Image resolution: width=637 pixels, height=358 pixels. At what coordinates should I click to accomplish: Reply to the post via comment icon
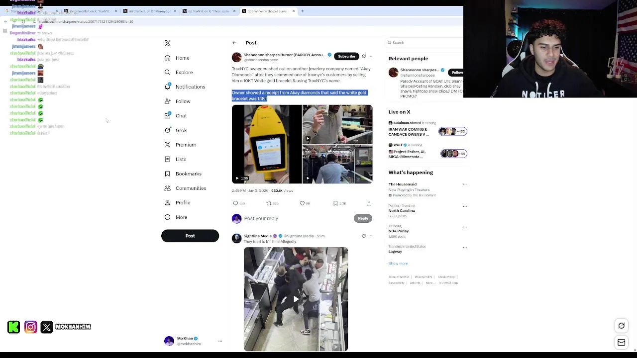pyautogui.click(x=236, y=203)
